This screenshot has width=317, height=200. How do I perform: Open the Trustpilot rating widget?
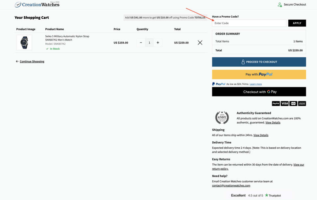[256, 195]
